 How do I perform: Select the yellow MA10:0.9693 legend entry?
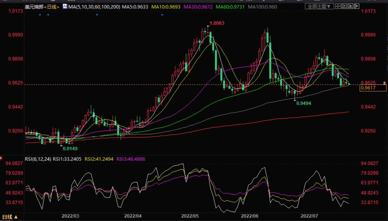click(166, 7)
